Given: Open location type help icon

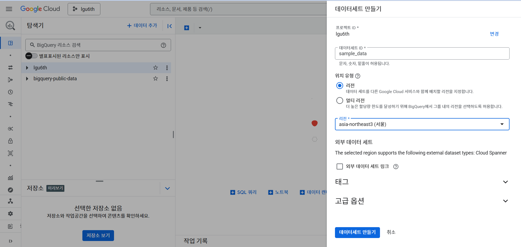Looking at the screenshot, I should (x=358, y=76).
